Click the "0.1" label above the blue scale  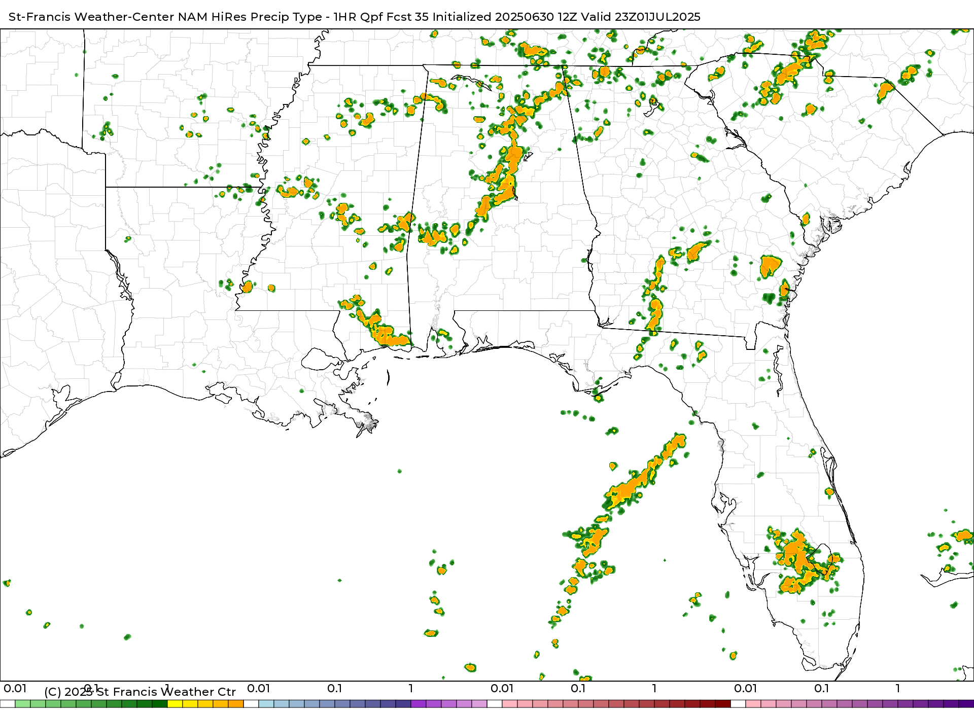pyautogui.click(x=335, y=689)
